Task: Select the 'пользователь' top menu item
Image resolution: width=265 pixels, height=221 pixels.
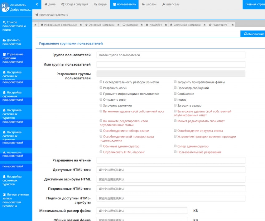Action: [124, 4]
